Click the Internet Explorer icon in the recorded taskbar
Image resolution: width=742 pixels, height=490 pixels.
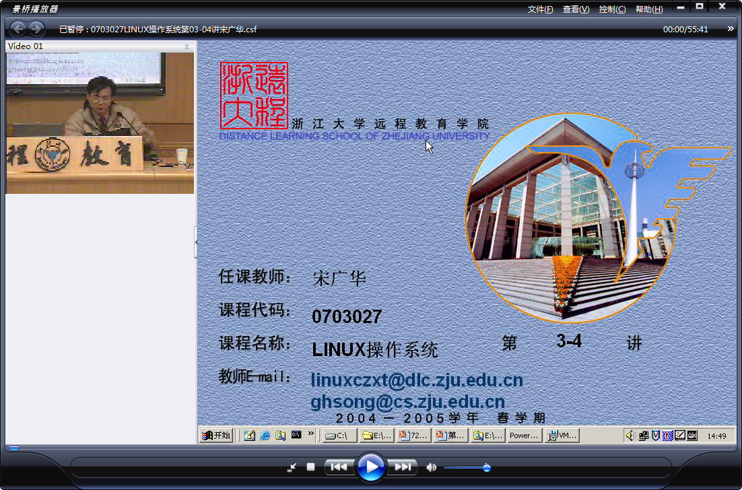(x=265, y=435)
